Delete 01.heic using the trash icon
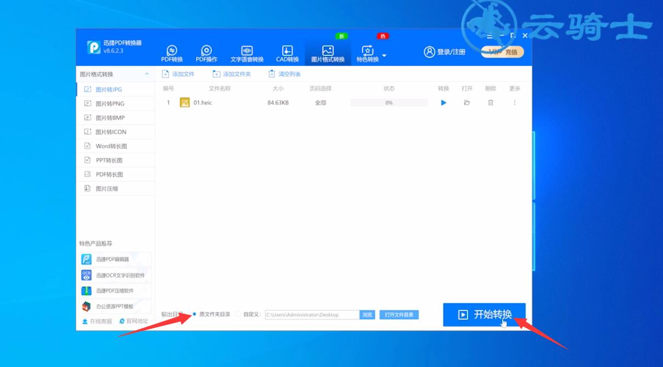The width and height of the screenshot is (663, 367). click(491, 103)
